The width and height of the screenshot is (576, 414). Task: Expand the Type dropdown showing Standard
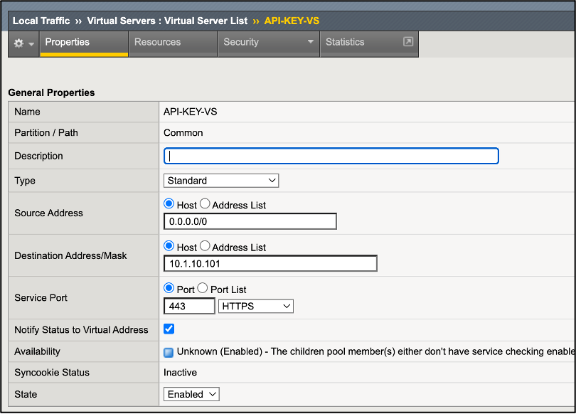pyautogui.click(x=221, y=181)
